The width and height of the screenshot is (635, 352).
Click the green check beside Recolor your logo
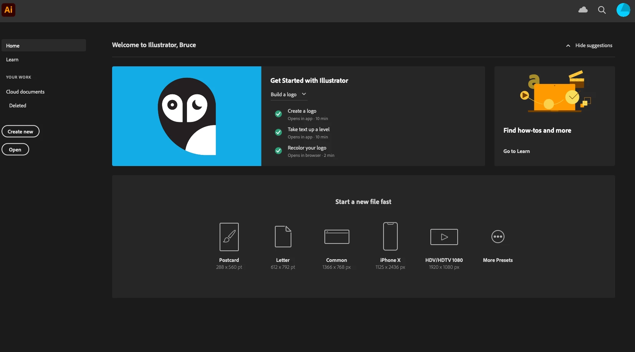coord(278,151)
